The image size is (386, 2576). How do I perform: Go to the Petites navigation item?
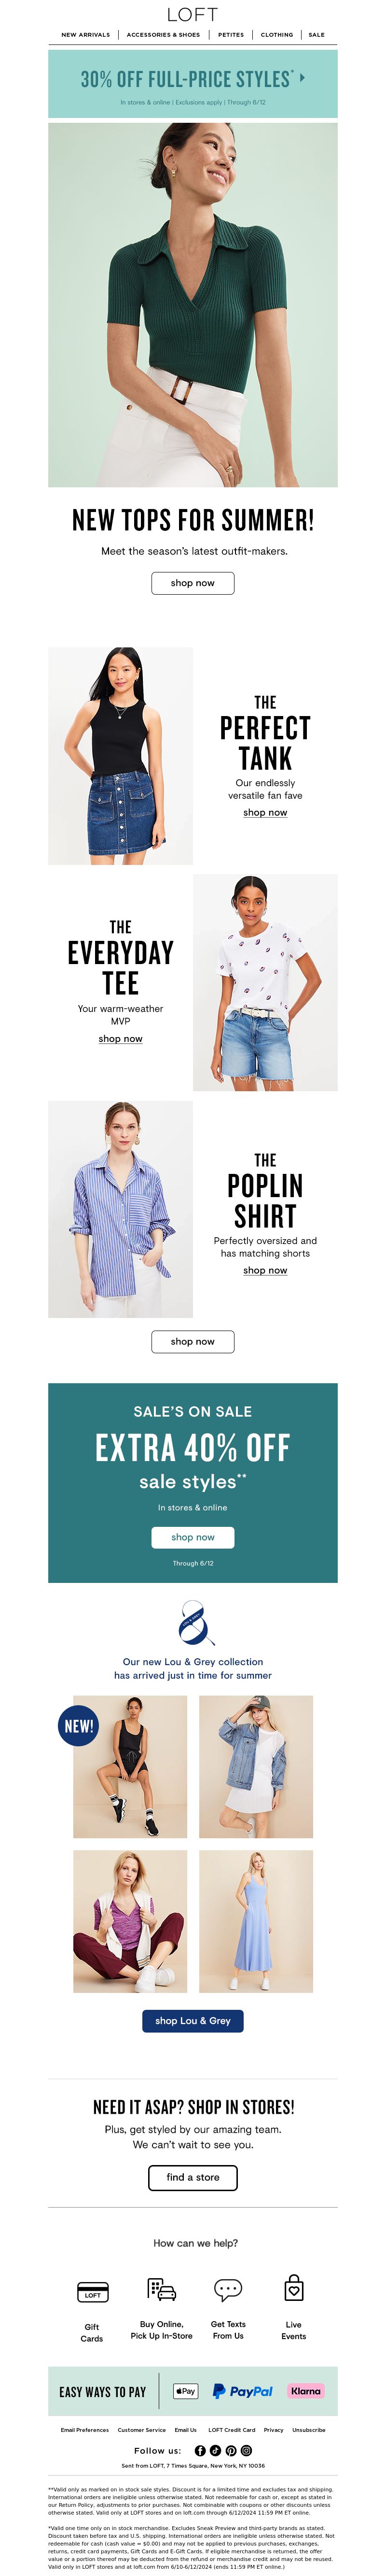[232, 35]
